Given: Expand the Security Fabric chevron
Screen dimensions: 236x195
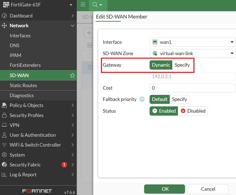Looking at the screenshot, I should 72,164.
